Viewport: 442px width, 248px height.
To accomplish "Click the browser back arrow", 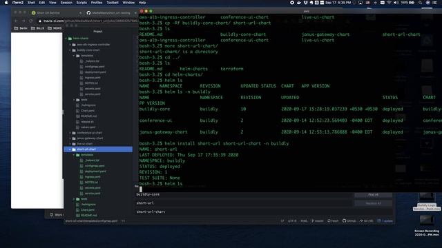I will pos(16,21).
